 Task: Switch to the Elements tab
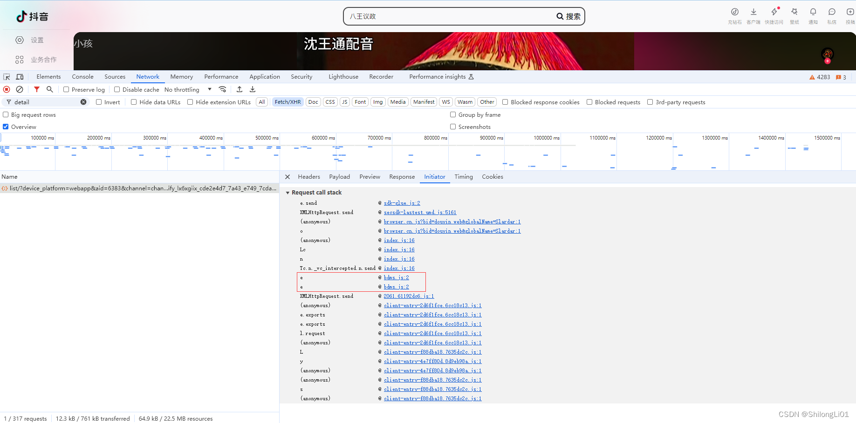[x=48, y=77]
